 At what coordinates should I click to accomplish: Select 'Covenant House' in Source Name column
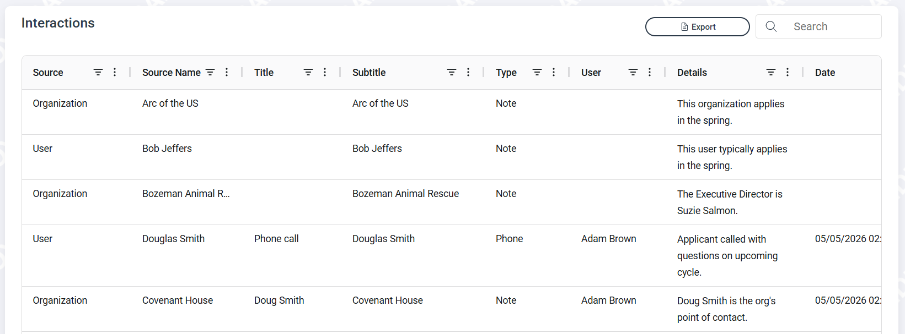tap(178, 300)
